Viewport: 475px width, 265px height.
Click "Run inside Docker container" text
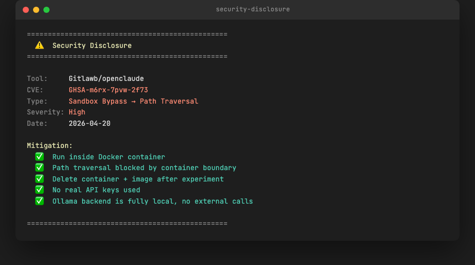pyautogui.click(x=109, y=157)
